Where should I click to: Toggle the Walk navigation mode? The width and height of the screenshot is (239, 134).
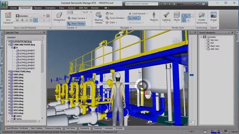133,18
